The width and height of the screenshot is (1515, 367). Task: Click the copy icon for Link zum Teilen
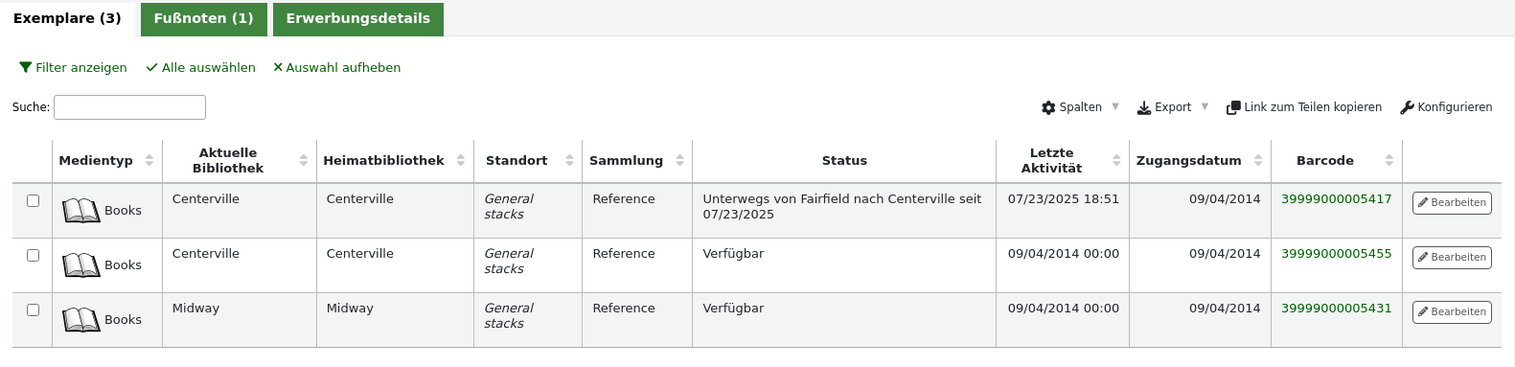click(1233, 107)
